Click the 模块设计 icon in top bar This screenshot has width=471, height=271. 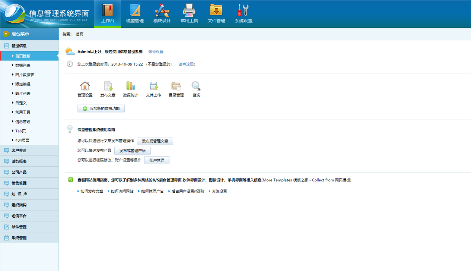(162, 11)
